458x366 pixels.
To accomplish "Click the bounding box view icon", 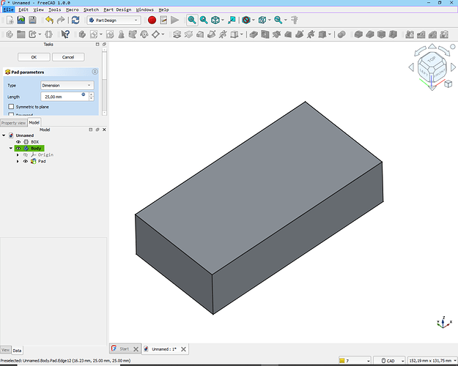I will (262, 20).
